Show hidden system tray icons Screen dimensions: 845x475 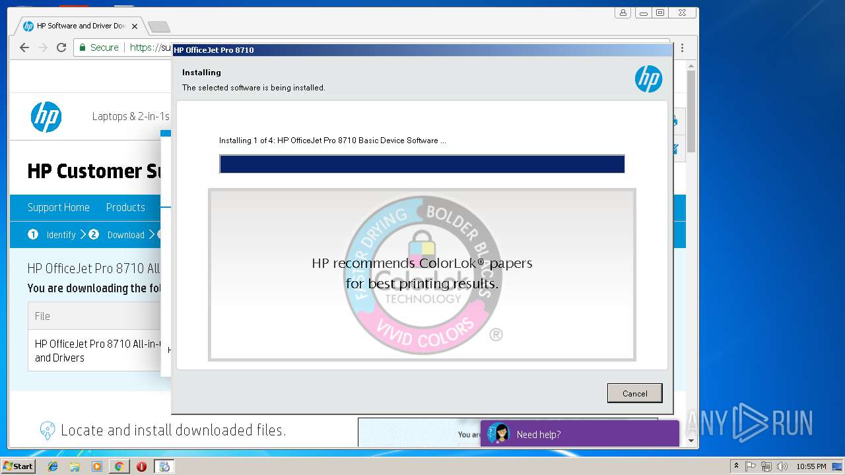click(736, 466)
